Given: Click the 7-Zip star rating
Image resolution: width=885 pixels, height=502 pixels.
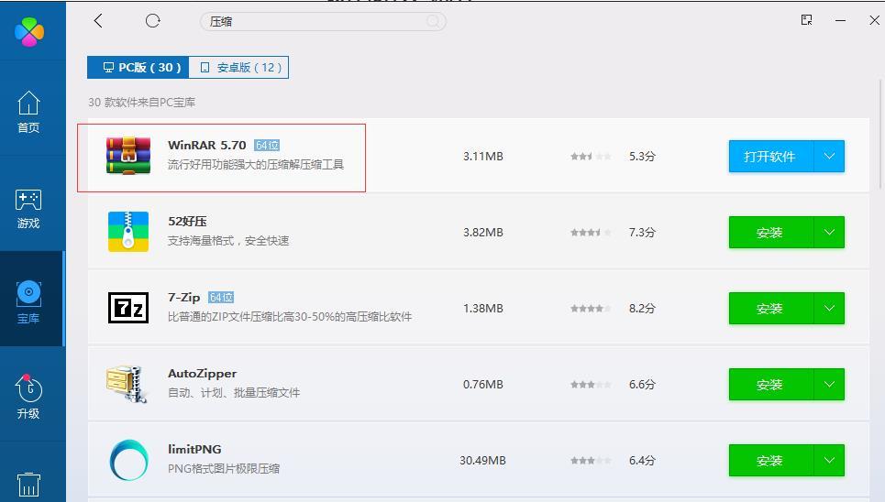Looking at the screenshot, I should point(591,309).
